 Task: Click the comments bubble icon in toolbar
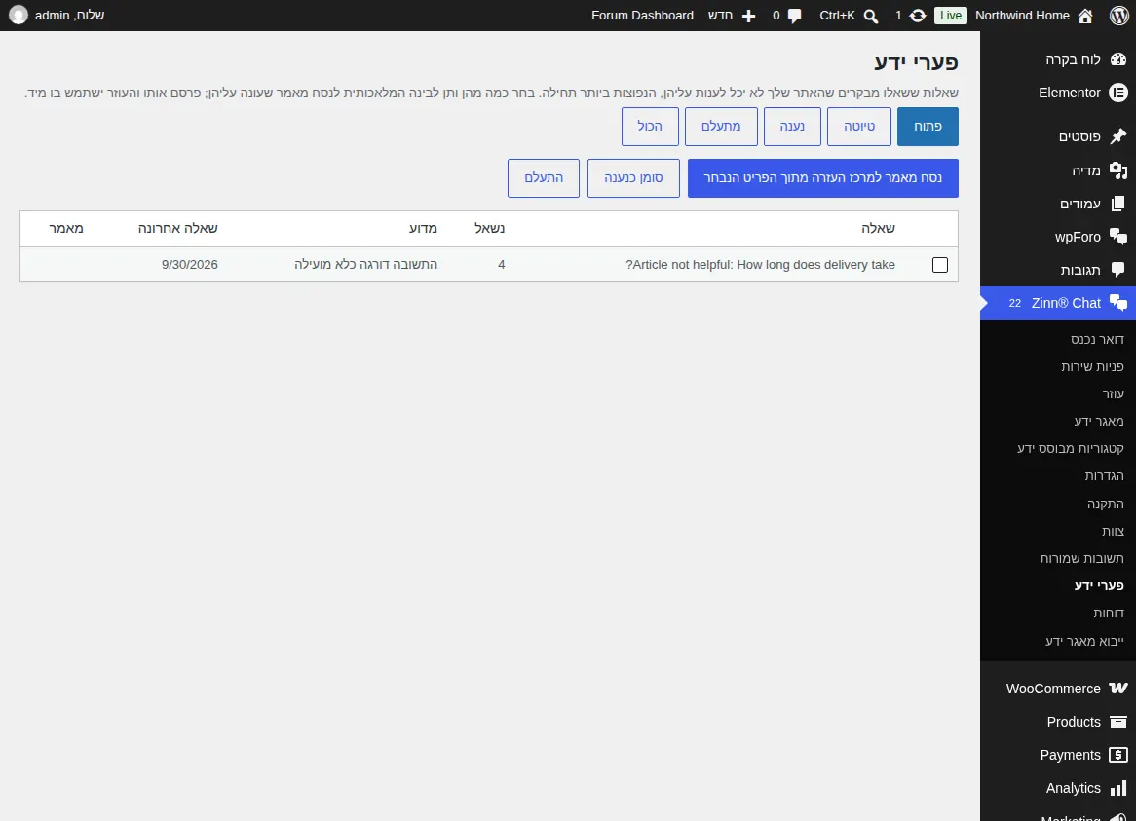click(795, 16)
